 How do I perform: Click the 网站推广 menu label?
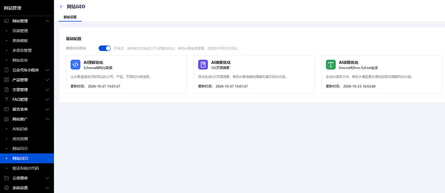point(20,119)
